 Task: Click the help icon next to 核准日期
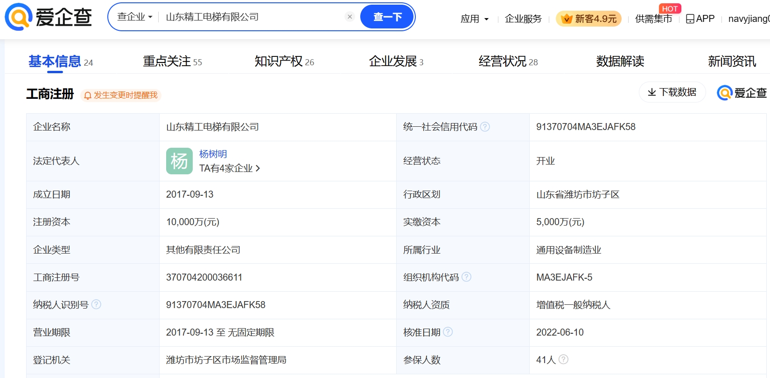(448, 332)
